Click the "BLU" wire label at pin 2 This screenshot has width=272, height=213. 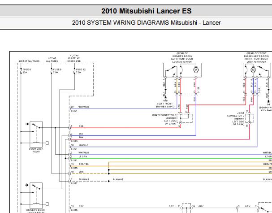coord(81,134)
